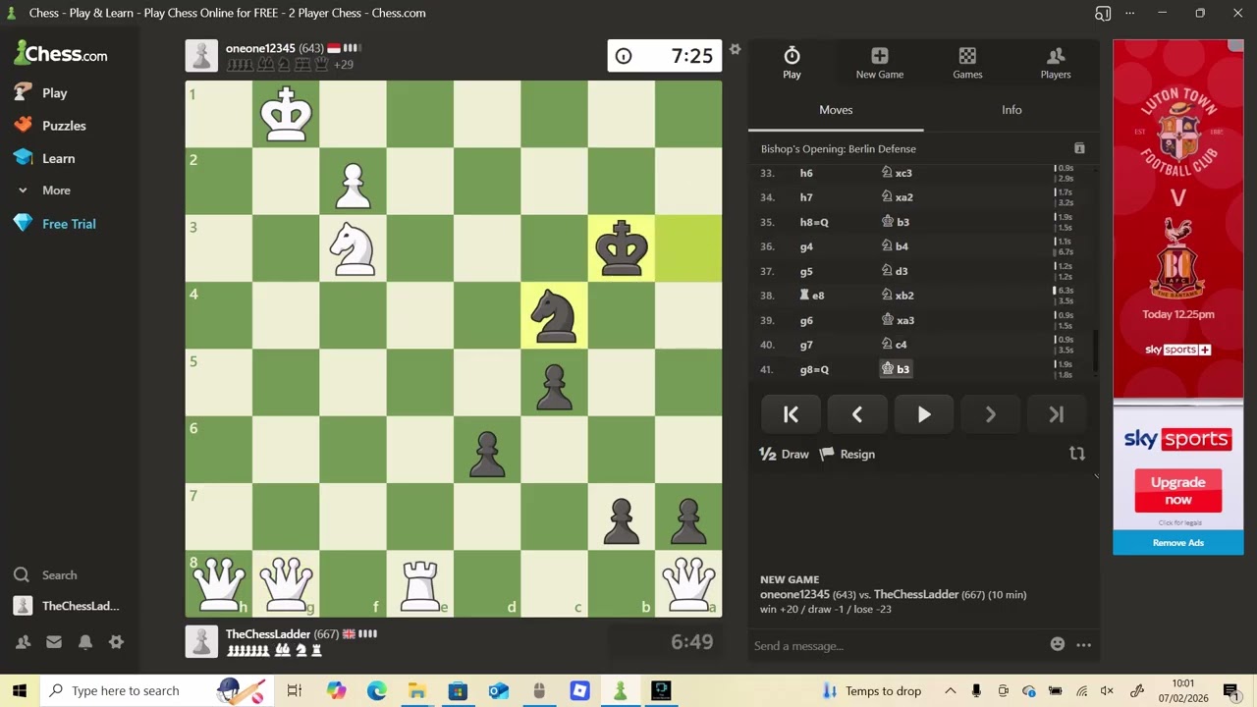The height and width of the screenshot is (707, 1257).
Task: Open Outlook from the taskbar
Action: pyautogui.click(x=498, y=690)
